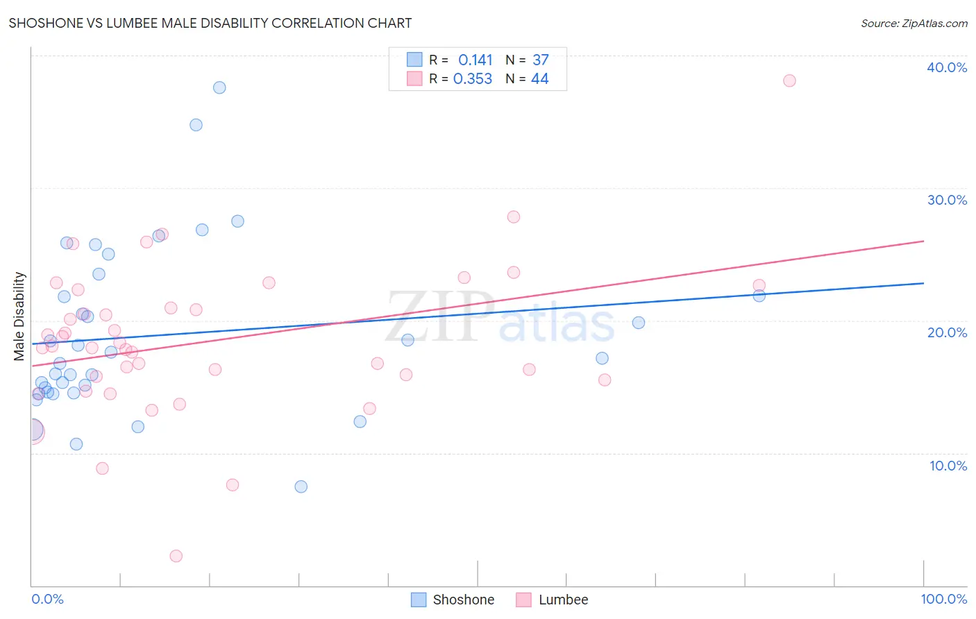
Task: Click the lowest pink Lumbee data point
Action: 176,556
